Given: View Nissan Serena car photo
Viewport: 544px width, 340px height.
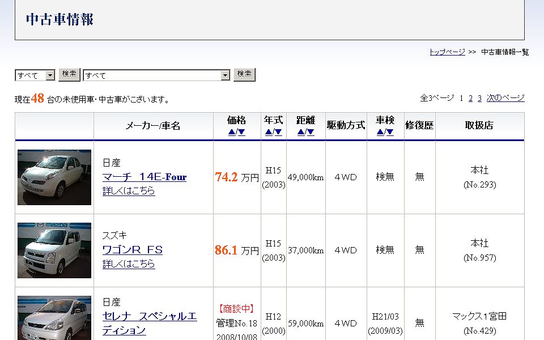Looking at the screenshot, I should pyautogui.click(x=54, y=318).
